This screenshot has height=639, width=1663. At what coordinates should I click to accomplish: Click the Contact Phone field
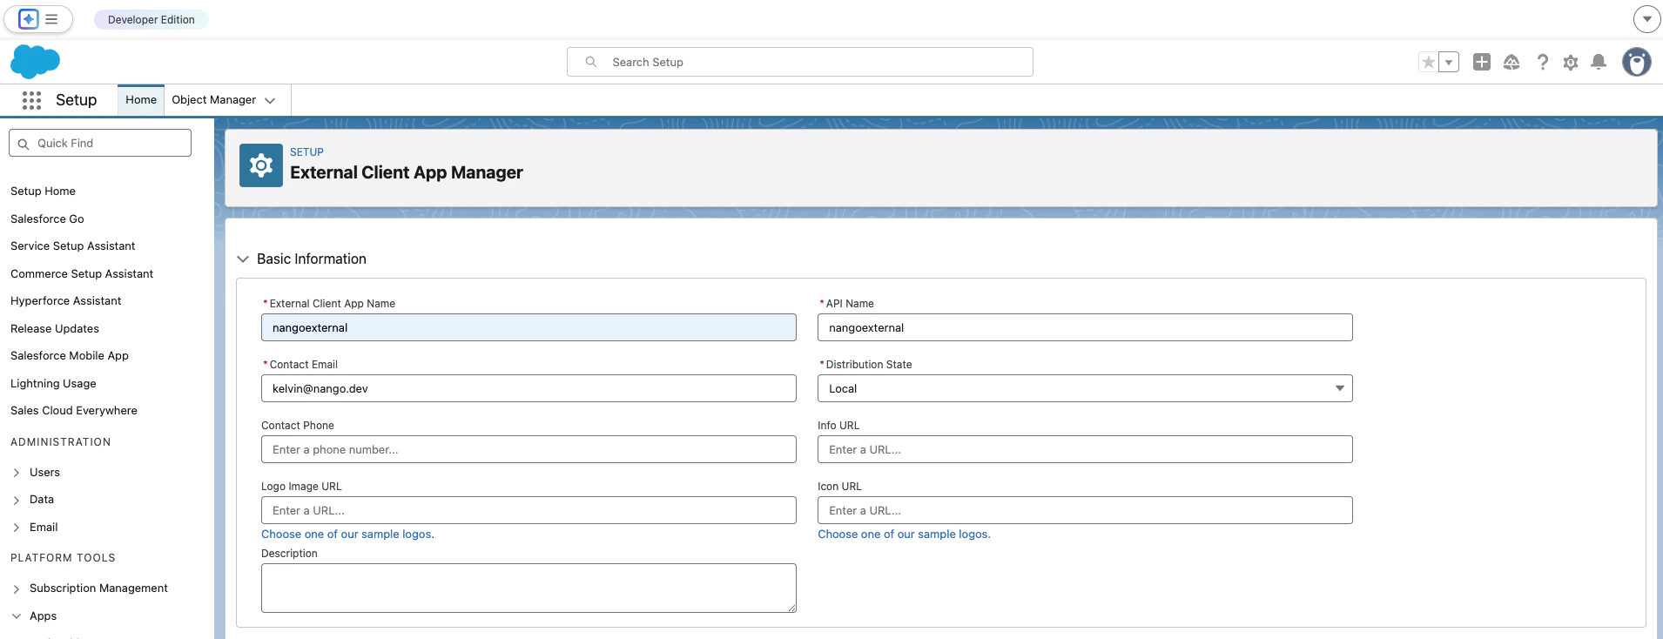click(529, 449)
